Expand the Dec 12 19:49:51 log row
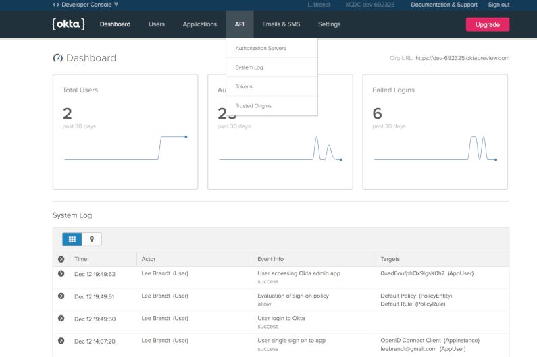Screen dimensions: 537x357 tap(61, 296)
